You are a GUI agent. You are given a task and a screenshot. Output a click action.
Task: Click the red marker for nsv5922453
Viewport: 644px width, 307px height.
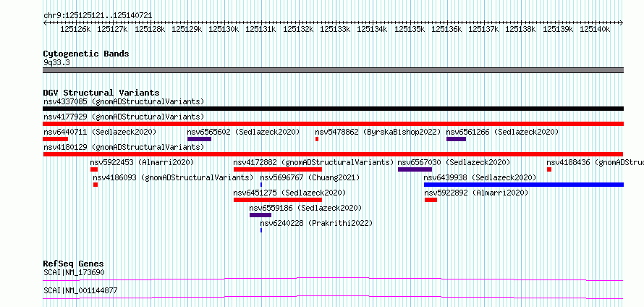tap(94, 169)
